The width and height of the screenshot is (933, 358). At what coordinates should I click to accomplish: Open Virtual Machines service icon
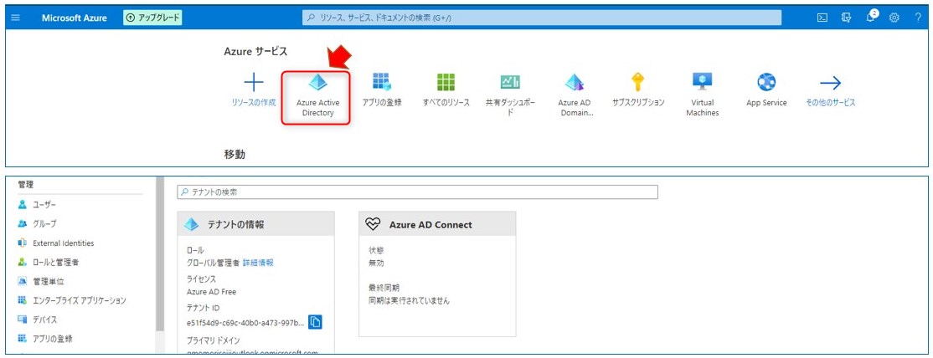pyautogui.click(x=702, y=81)
